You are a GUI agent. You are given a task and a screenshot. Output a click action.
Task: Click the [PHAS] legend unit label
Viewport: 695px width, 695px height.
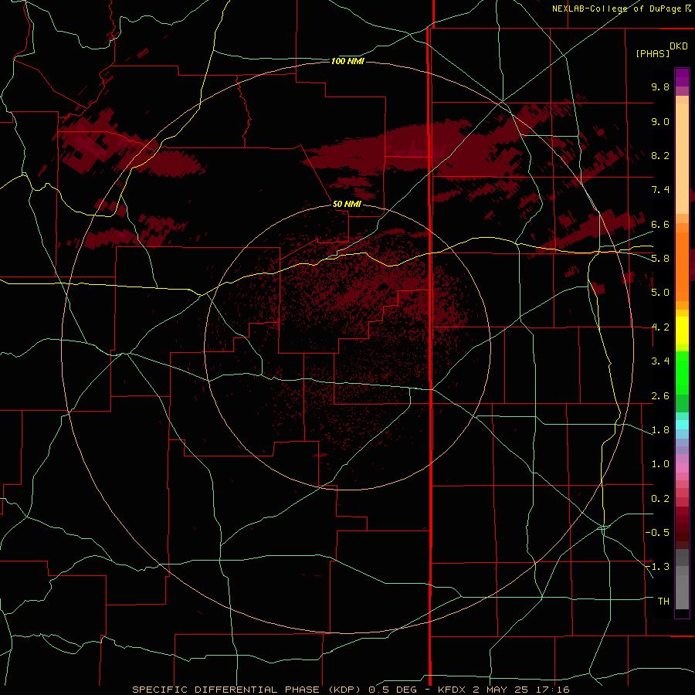click(x=653, y=53)
